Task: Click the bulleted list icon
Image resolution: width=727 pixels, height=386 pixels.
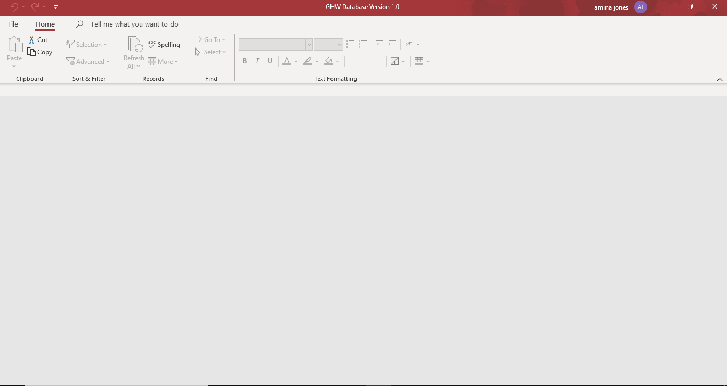Action: [350, 44]
